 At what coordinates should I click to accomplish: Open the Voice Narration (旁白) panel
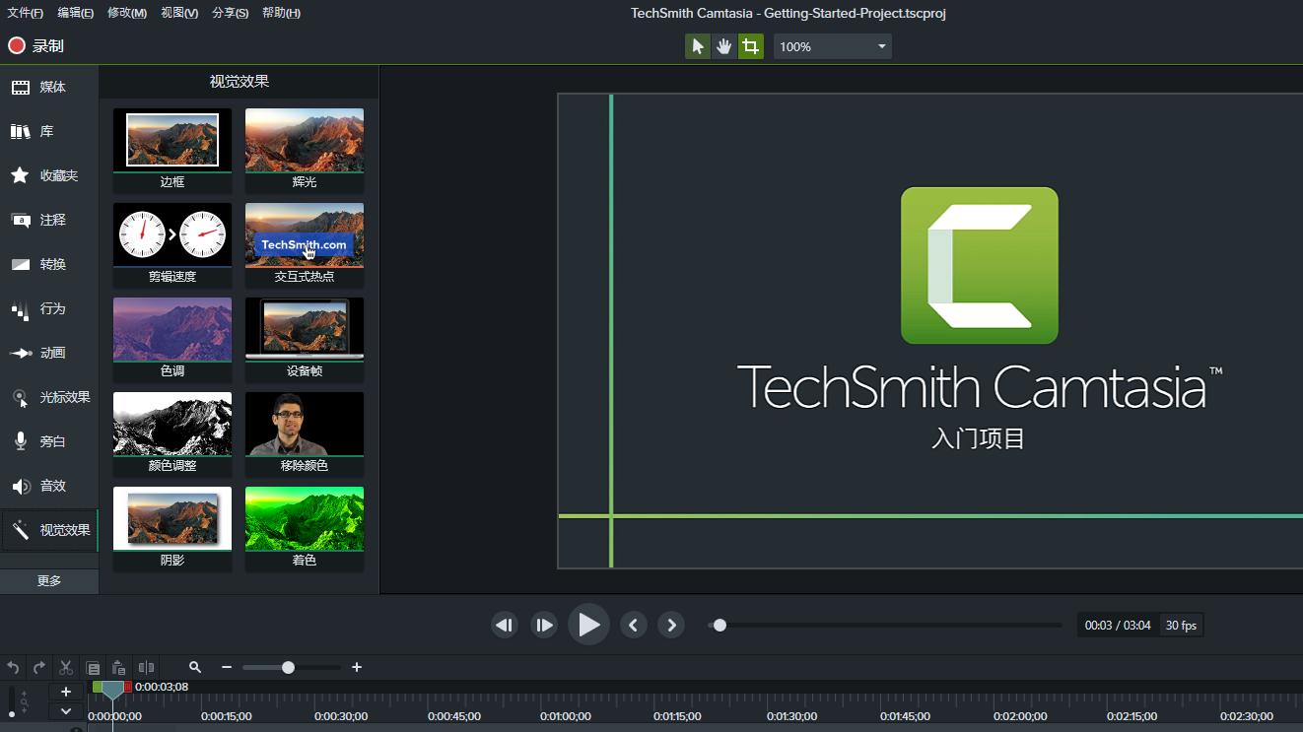pyautogui.click(x=49, y=441)
